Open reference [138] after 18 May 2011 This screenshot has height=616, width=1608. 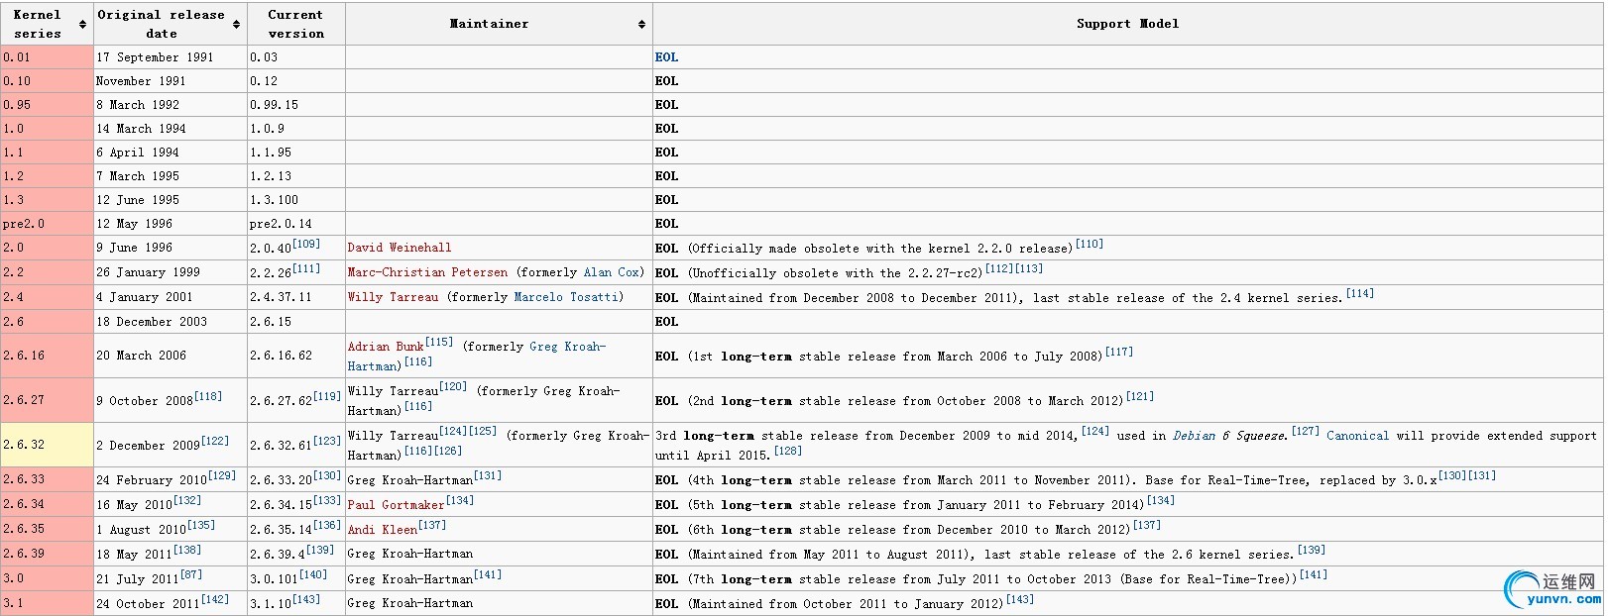pos(187,550)
